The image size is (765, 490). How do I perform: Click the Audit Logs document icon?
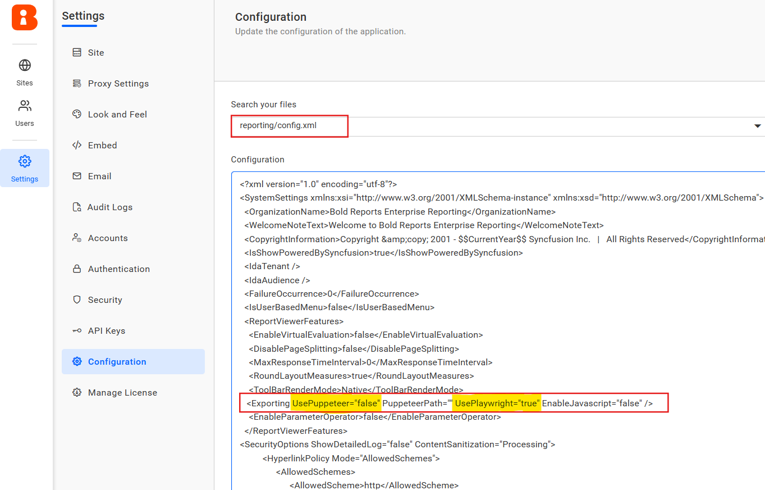77,207
